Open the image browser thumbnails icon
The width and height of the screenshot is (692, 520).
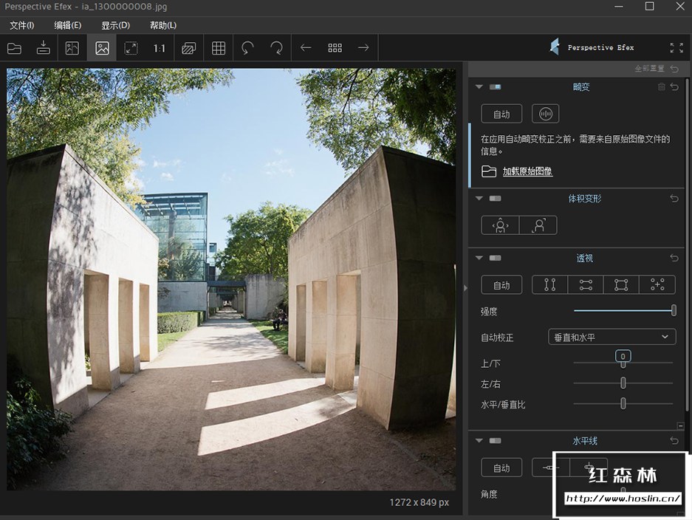tap(335, 48)
